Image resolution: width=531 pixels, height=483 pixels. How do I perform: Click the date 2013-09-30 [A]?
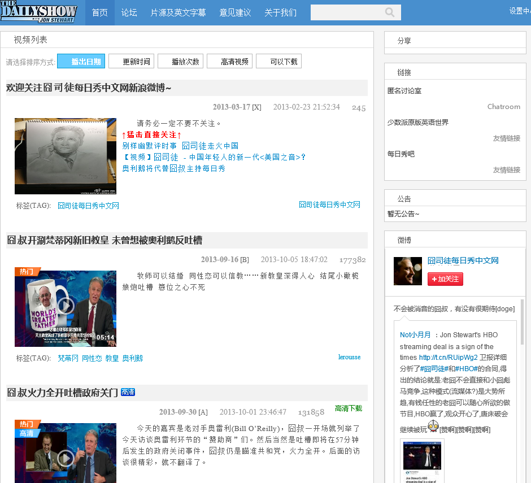click(184, 412)
